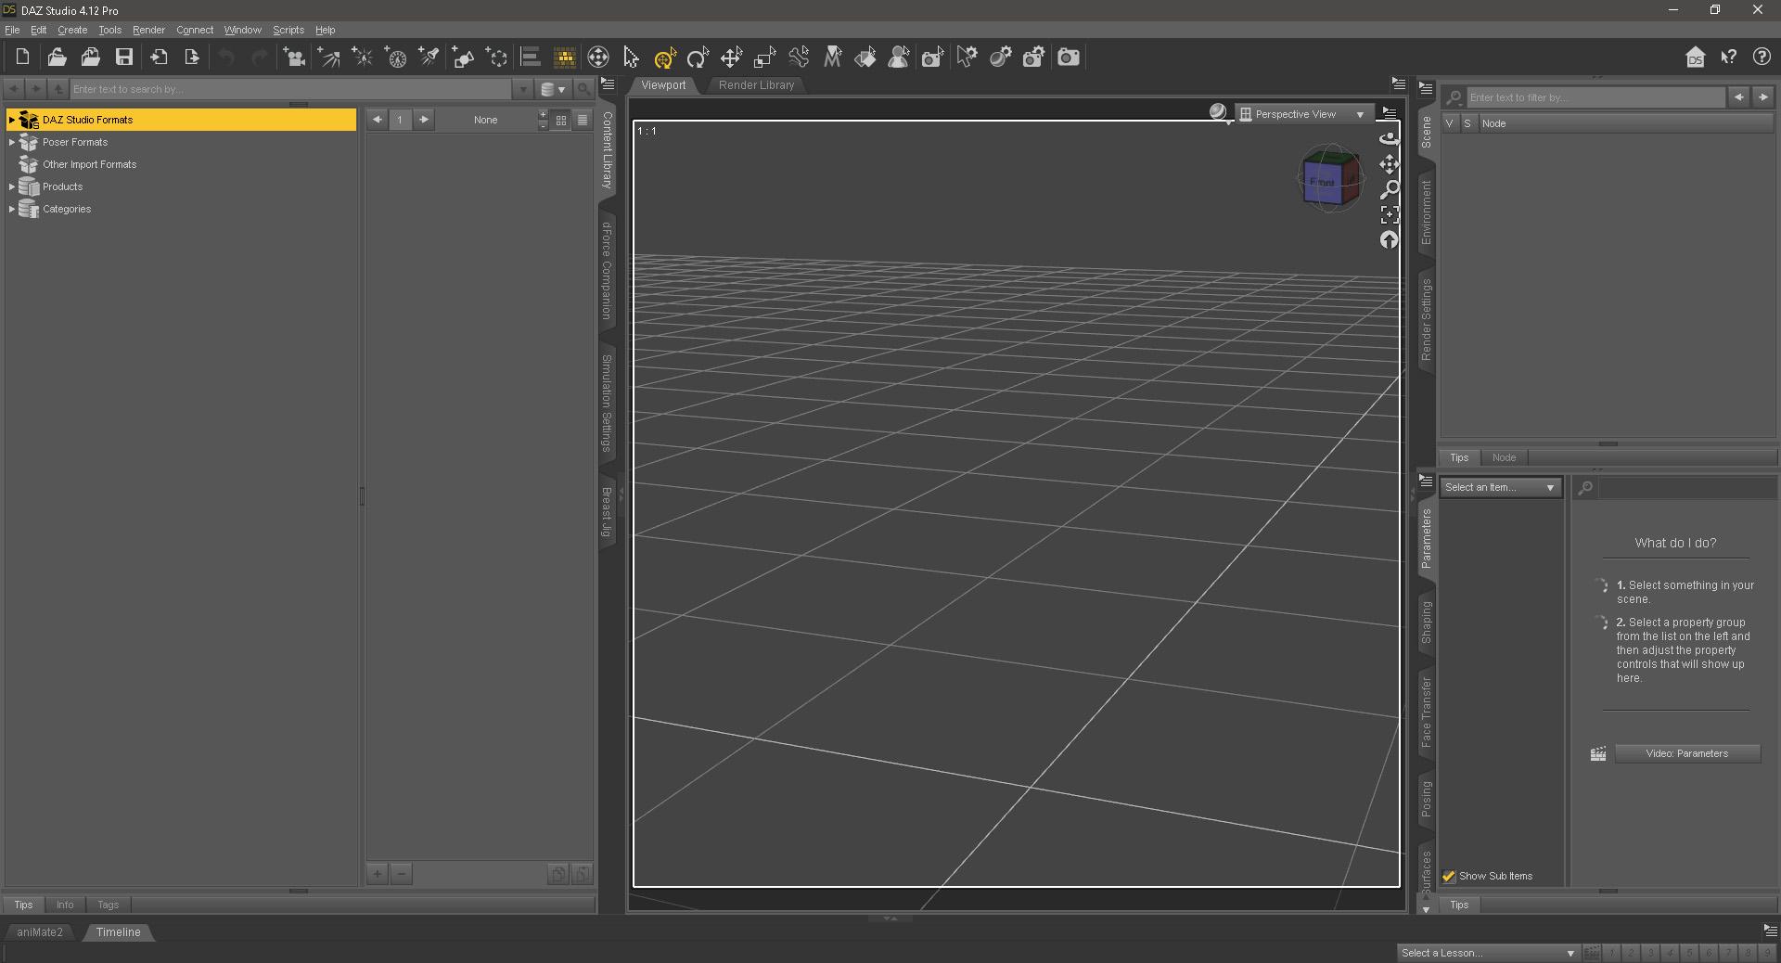Click the Undo arrow icon
Screen dimensions: 1781x963
click(227, 57)
